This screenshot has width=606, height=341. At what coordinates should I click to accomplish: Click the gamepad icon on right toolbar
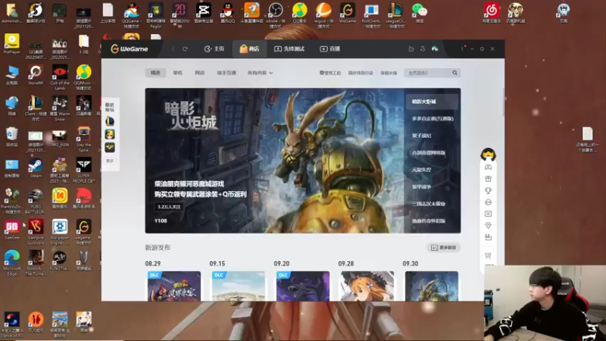[488, 167]
